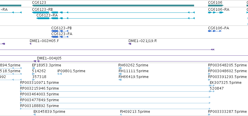The width and height of the screenshot is (248, 116).
Task: Select DME1-002H05.F arrow marker
Action: point(31,44)
